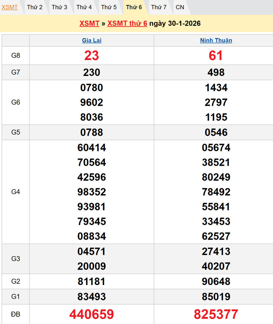Click the red XSMT breadcrumb link
Screen dimensions: 273x324
pyautogui.click(x=89, y=24)
